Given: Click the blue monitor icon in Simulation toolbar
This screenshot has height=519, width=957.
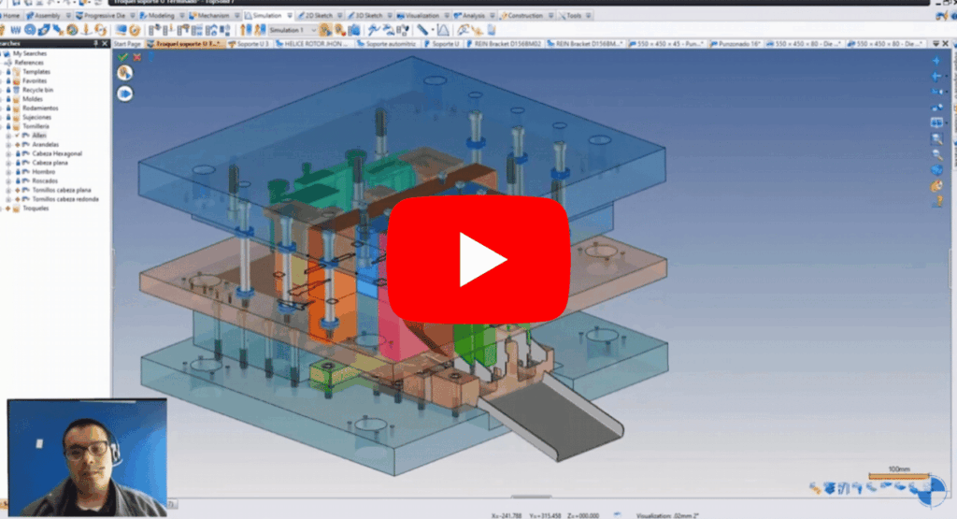Looking at the screenshot, I should (x=121, y=30).
